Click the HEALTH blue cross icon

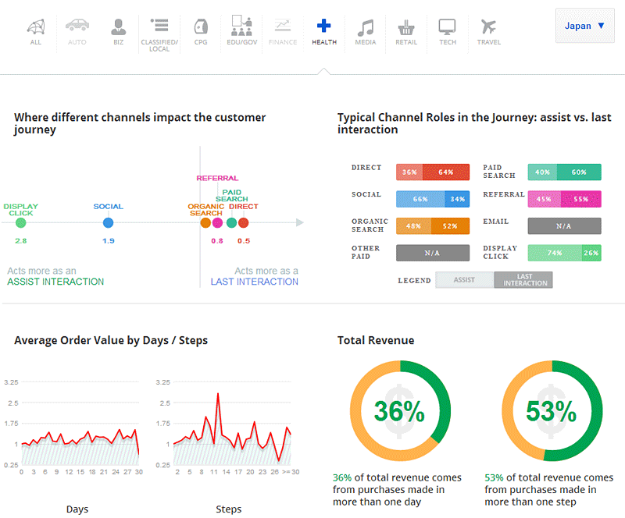coord(323,26)
